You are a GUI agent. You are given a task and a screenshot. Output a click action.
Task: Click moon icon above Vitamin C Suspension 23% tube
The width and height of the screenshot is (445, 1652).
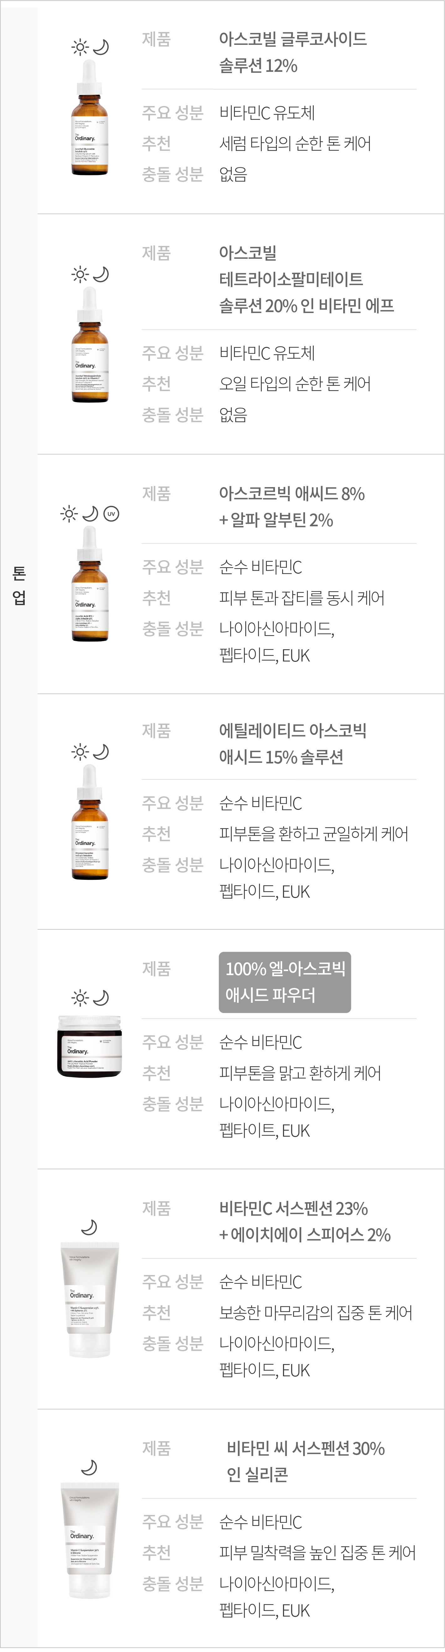pyautogui.click(x=89, y=1227)
